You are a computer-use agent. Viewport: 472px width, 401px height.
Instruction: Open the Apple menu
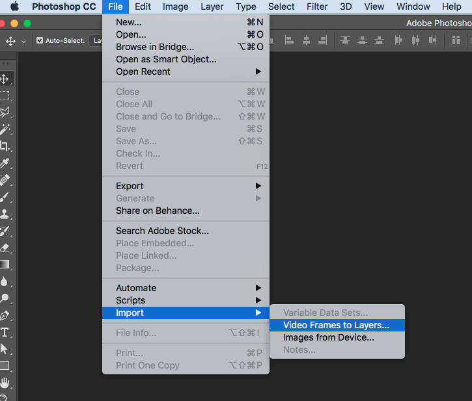point(14,6)
